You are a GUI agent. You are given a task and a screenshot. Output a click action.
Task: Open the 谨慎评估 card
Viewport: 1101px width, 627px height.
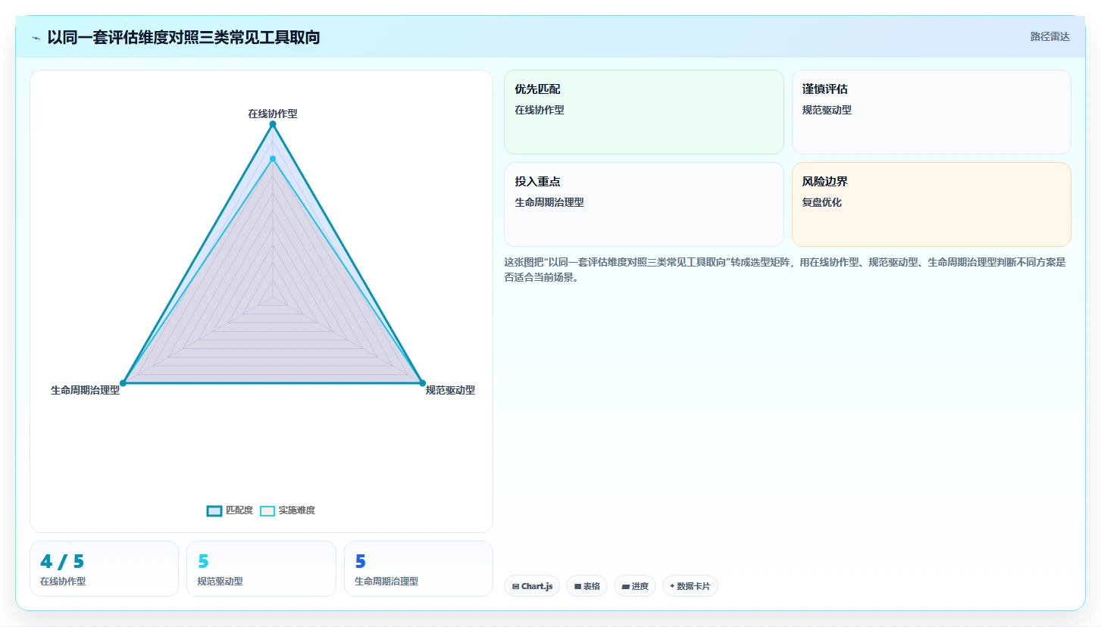931,112
